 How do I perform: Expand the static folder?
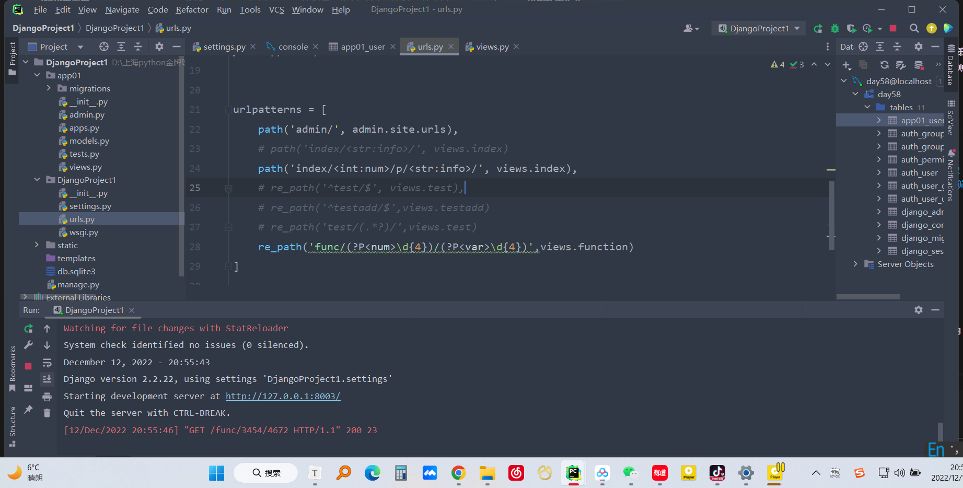tap(37, 245)
